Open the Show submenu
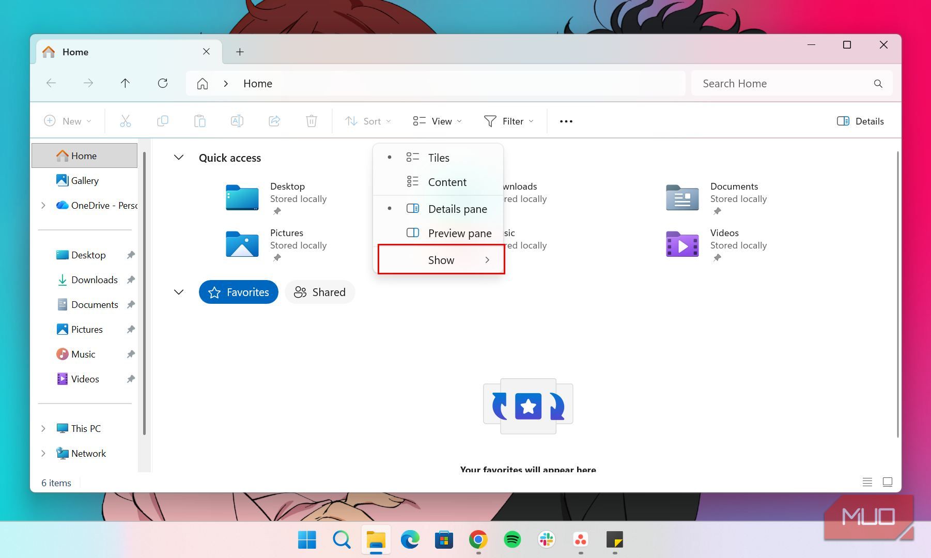 point(441,260)
